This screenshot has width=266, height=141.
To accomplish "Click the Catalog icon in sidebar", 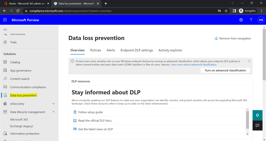I will (5, 62).
